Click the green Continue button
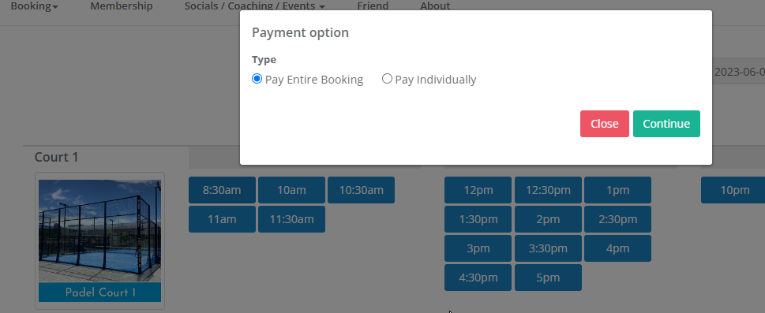Screen dimensions: 765x313 [666, 124]
